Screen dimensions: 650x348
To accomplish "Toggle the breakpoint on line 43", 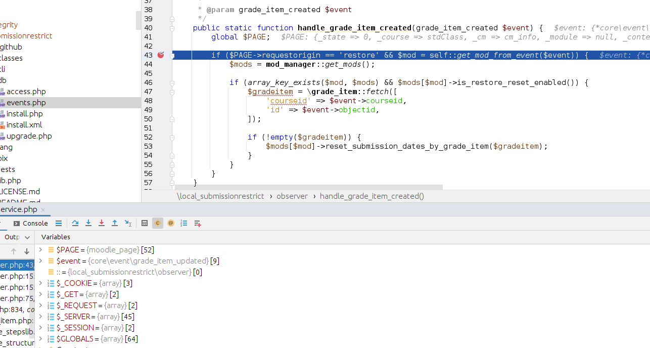I will click(161, 55).
